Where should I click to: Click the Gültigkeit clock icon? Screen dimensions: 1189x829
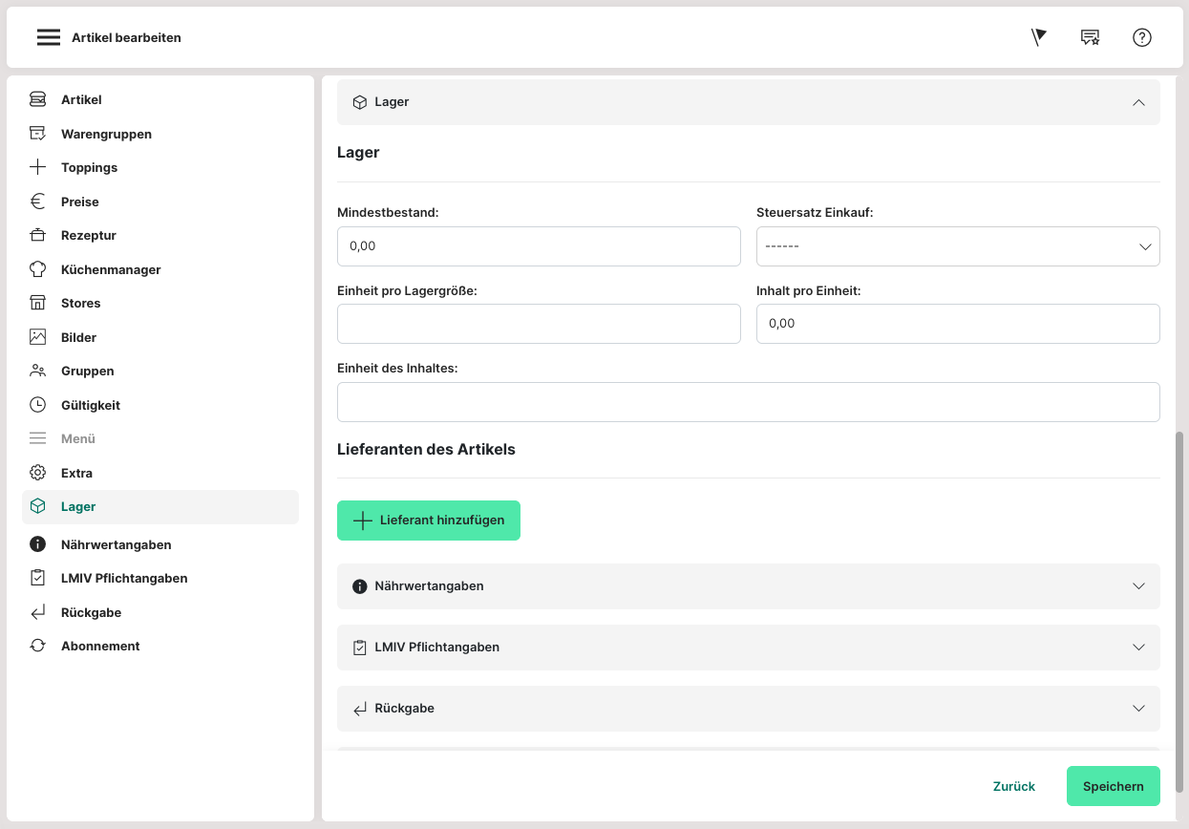[x=38, y=405]
